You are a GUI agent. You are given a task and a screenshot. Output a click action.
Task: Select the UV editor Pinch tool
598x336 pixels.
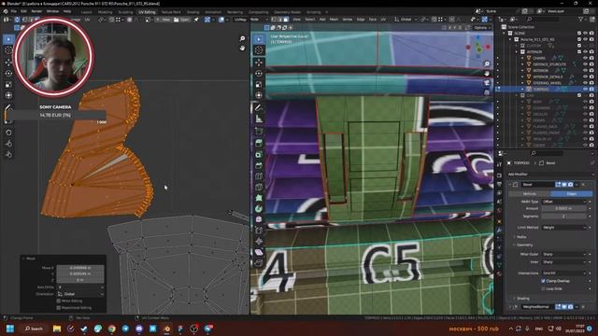click(x=8, y=154)
